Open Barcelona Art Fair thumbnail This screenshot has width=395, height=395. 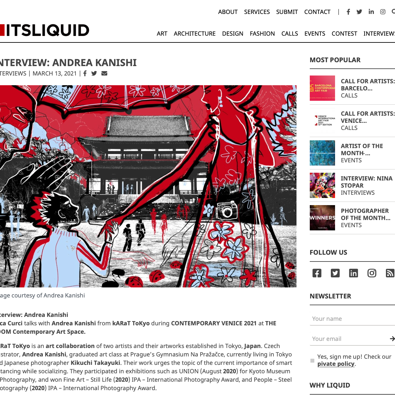point(322,88)
